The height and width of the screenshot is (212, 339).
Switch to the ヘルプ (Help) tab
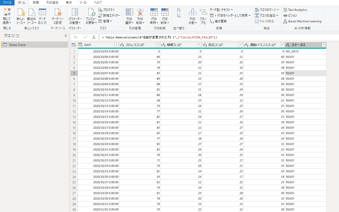pyautogui.click(x=98, y=3)
